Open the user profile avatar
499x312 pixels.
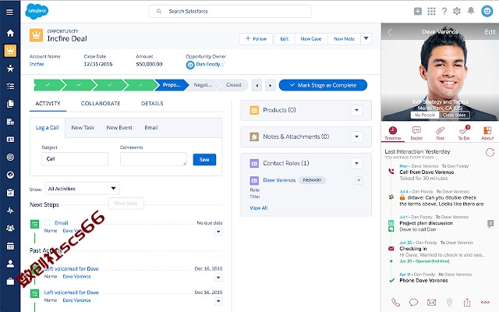tap(487, 12)
